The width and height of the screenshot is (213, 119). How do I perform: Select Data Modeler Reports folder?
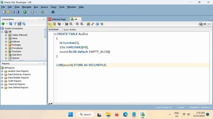[18, 78]
